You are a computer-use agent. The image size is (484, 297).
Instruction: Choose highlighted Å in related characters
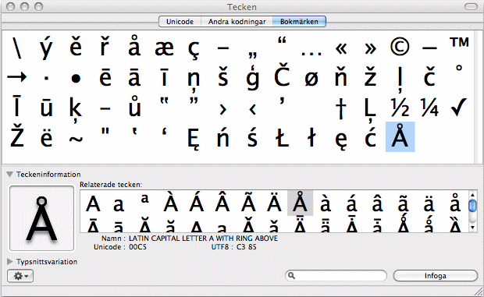[x=300, y=203]
